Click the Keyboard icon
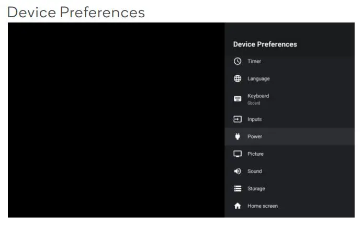 pyautogui.click(x=237, y=99)
